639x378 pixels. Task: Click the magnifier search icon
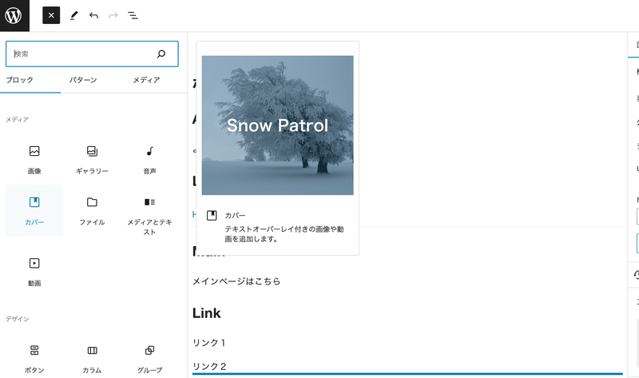pos(161,54)
